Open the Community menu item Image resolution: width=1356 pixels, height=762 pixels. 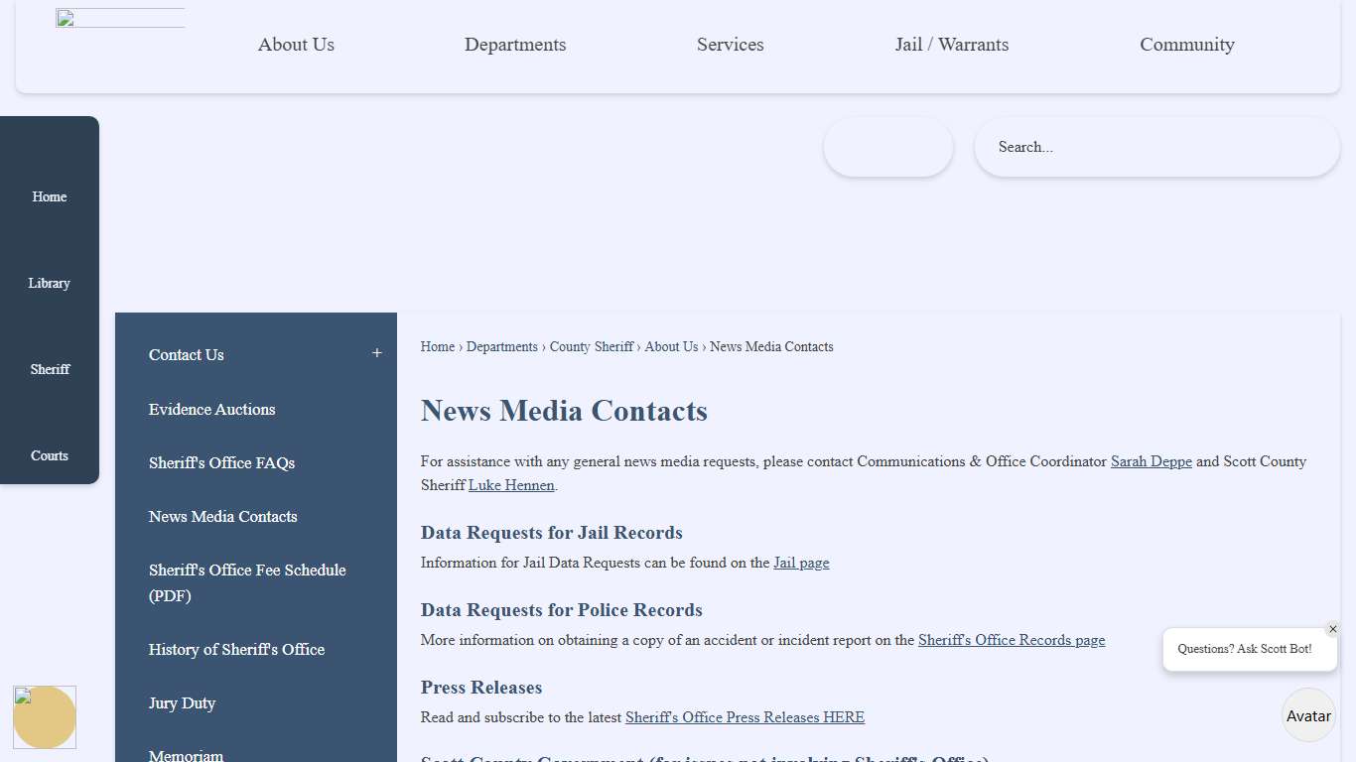click(x=1187, y=45)
